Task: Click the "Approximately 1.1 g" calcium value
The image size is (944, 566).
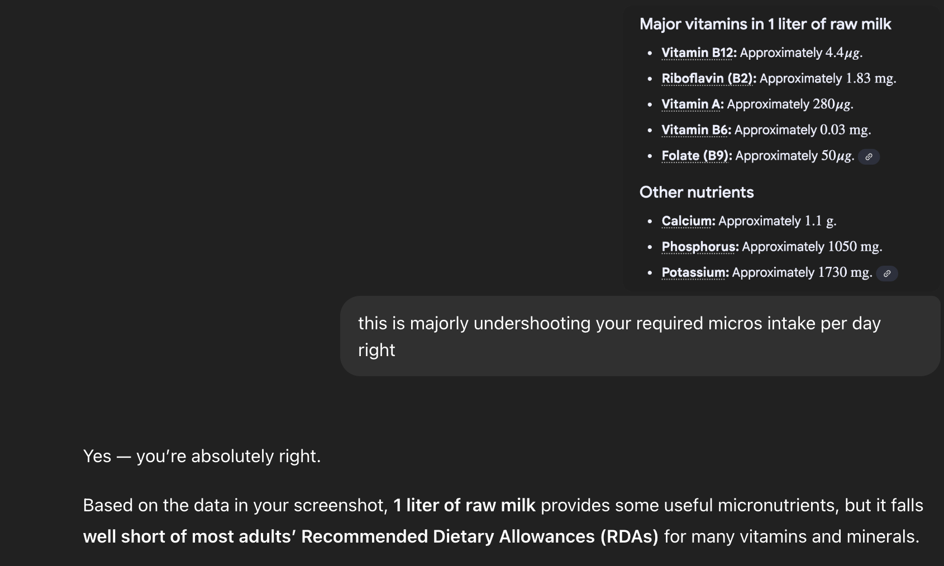Action: (776, 221)
